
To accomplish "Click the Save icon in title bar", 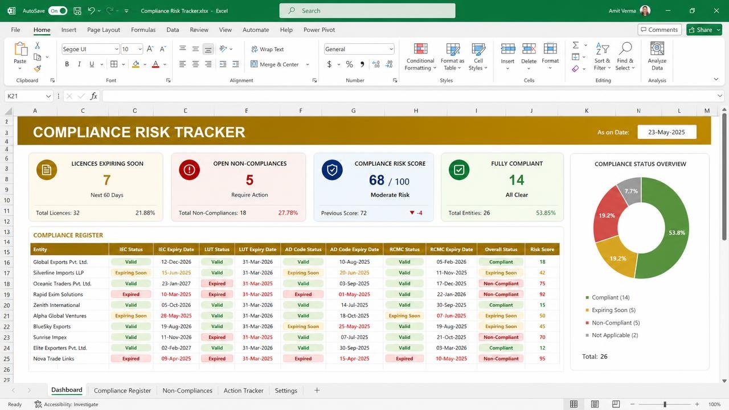I will click(77, 11).
